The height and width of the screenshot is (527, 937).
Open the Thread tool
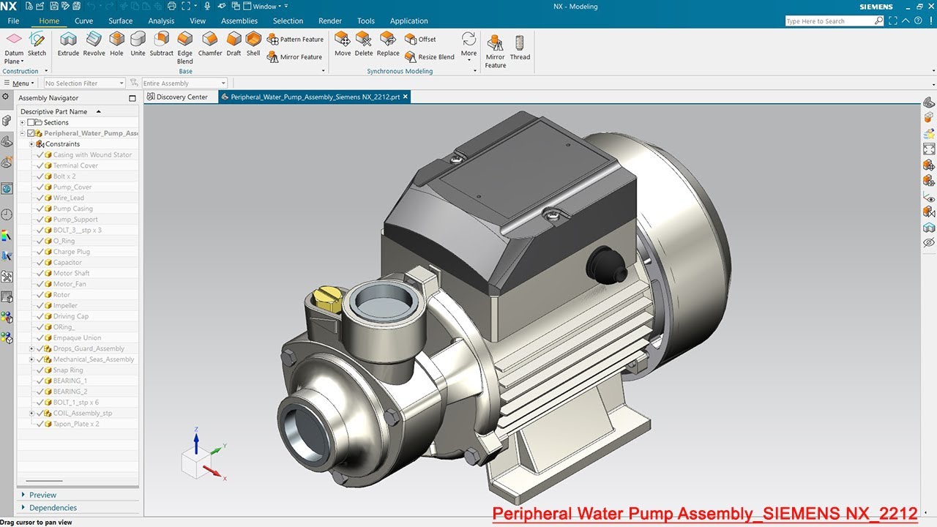coord(520,47)
